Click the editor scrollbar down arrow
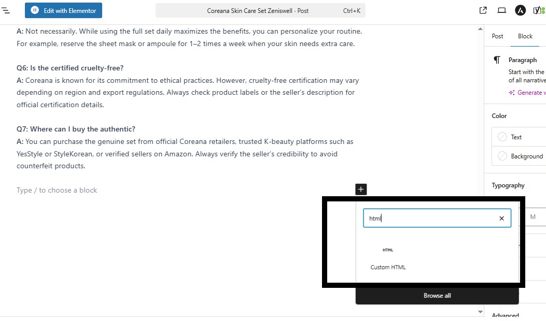 tap(480, 312)
